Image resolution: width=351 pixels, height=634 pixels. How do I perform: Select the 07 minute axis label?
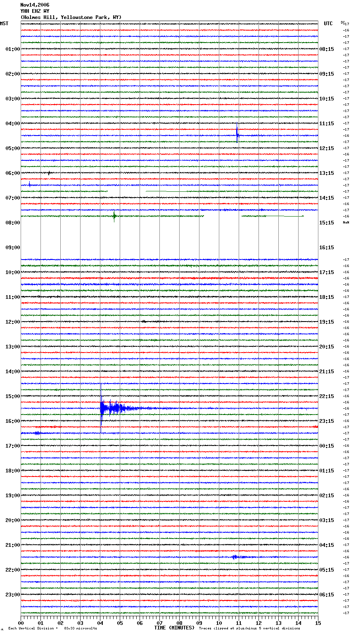[159, 623]
